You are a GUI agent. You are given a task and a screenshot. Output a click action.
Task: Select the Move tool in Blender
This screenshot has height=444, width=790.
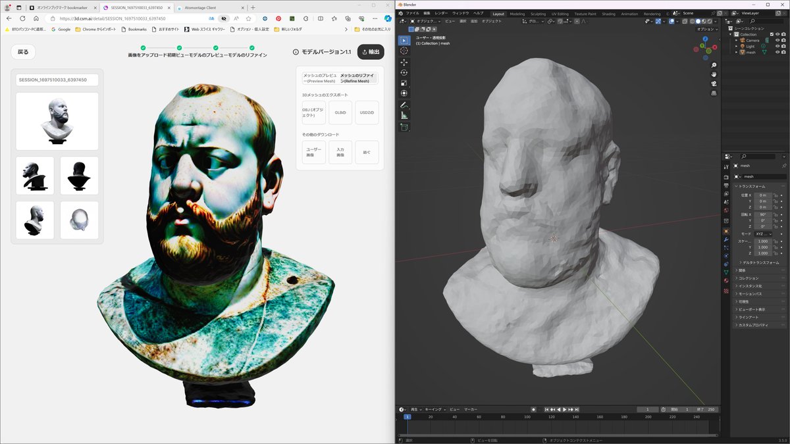(x=404, y=62)
